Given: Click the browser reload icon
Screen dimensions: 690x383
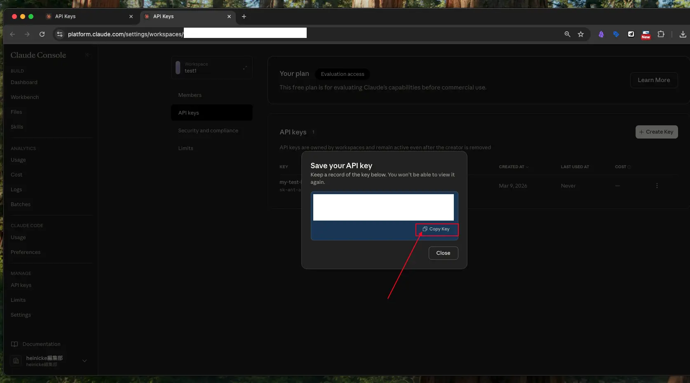Looking at the screenshot, I should click(42, 34).
